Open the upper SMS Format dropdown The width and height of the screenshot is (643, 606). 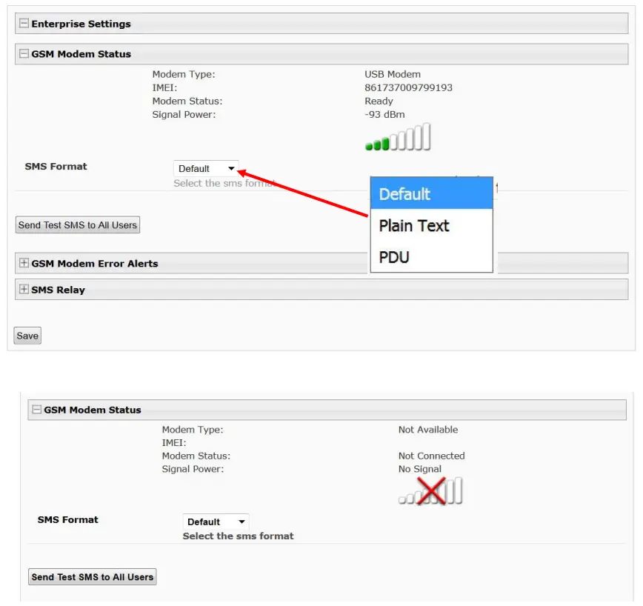(206, 169)
